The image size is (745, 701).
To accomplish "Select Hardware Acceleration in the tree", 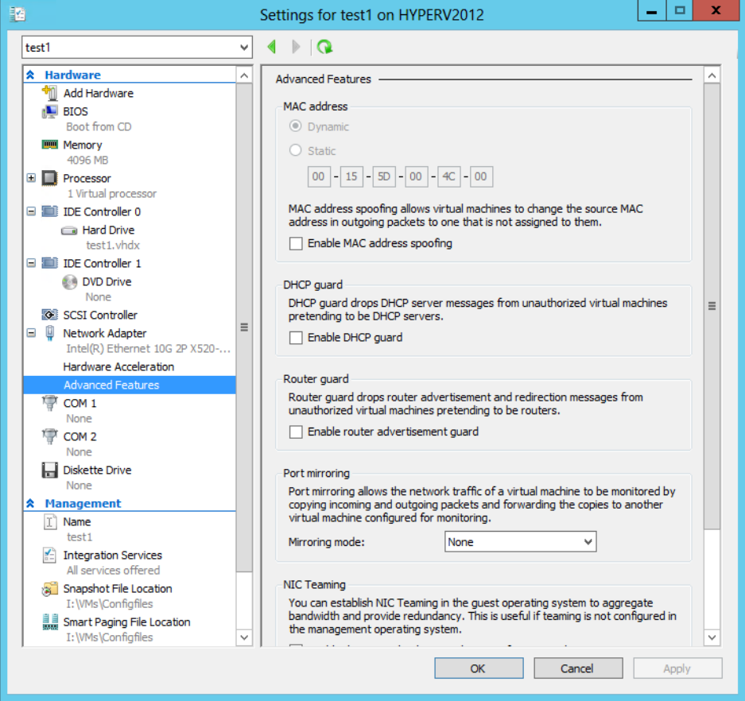I will point(118,366).
